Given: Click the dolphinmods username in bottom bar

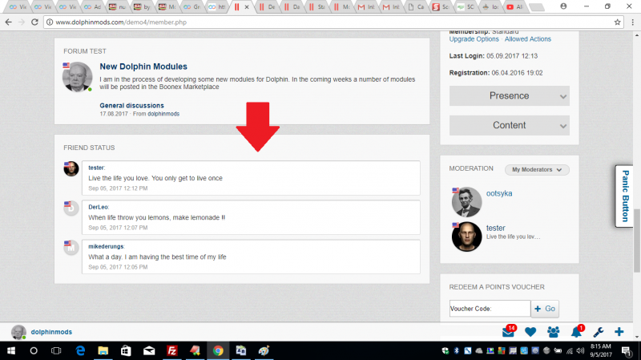Looking at the screenshot, I should coord(51,332).
